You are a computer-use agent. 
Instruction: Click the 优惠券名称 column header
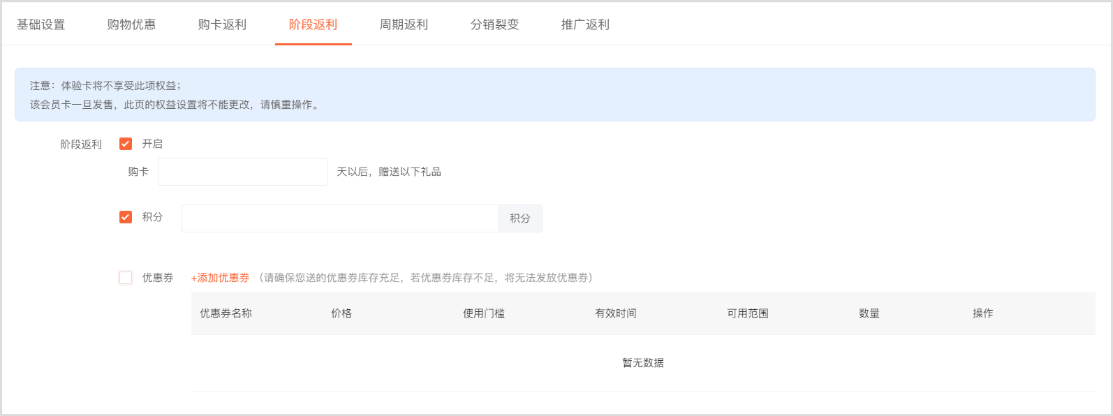pyautogui.click(x=226, y=313)
